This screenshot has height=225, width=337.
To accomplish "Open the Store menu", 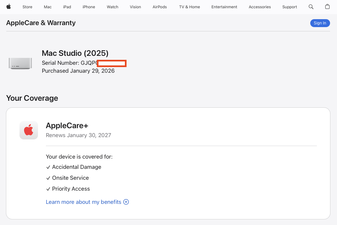I will point(27,7).
